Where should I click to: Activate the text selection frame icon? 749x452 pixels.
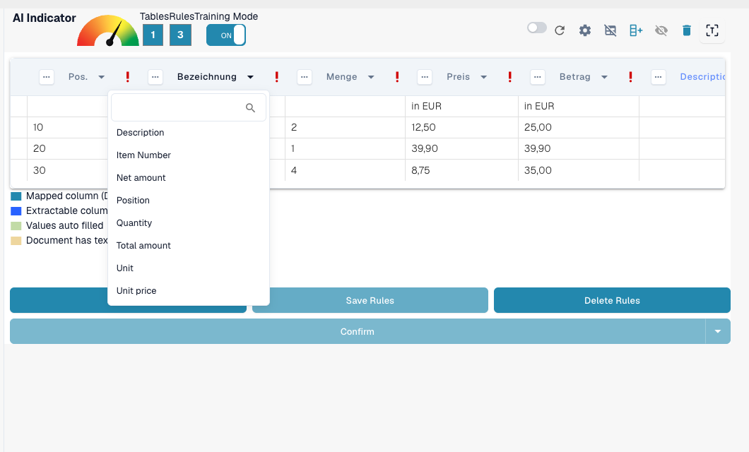tap(712, 30)
